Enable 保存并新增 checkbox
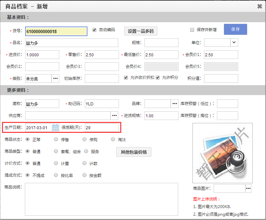 point(192,30)
